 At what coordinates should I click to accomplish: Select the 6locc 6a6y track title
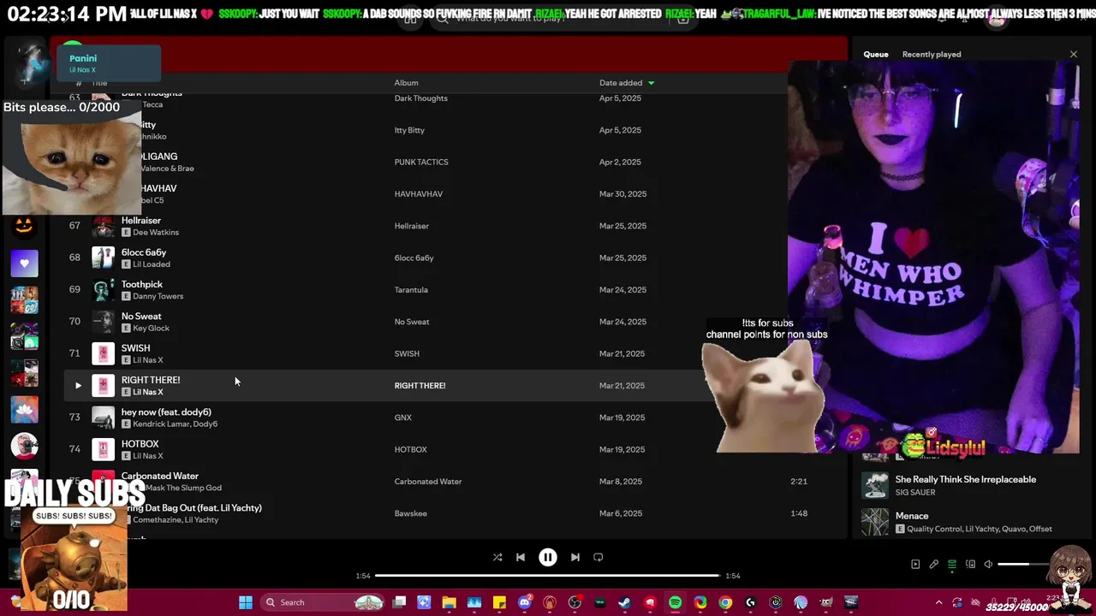(x=144, y=252)
